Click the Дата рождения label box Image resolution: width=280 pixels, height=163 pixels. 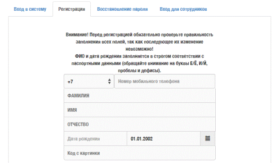pyautogui.click(x=95, y=139)
